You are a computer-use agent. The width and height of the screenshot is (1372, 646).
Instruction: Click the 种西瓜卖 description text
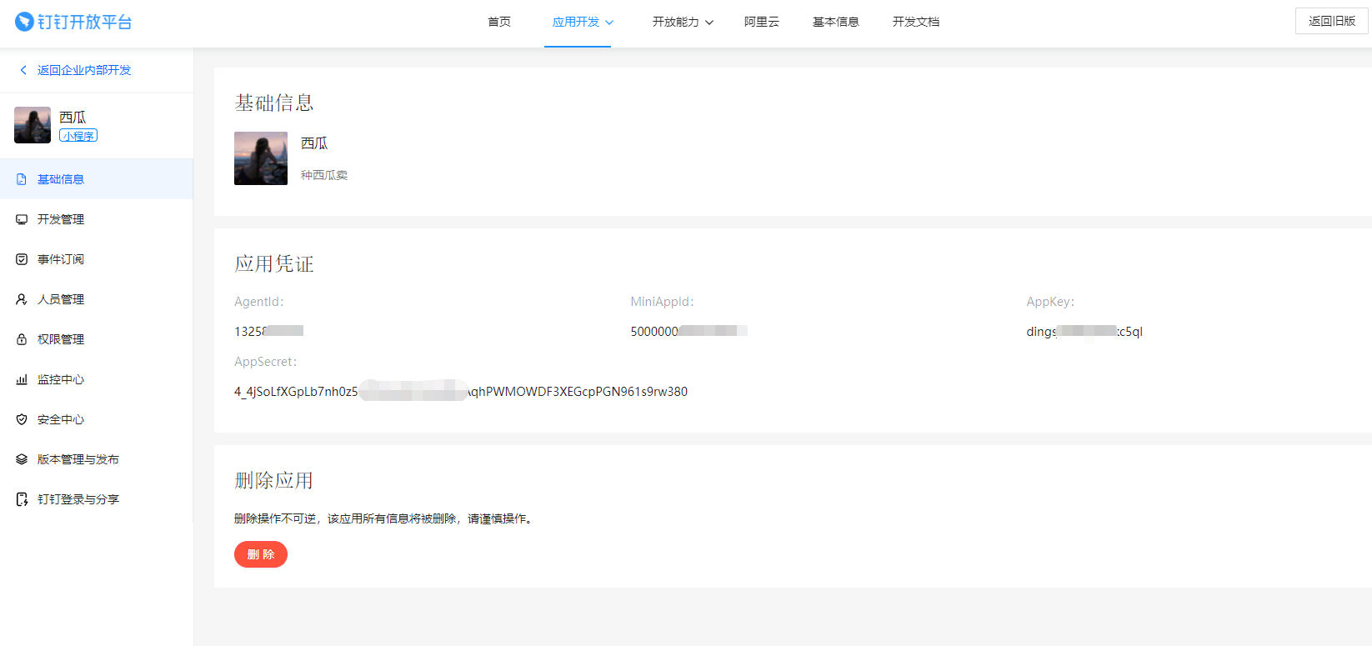coord(324,175)
